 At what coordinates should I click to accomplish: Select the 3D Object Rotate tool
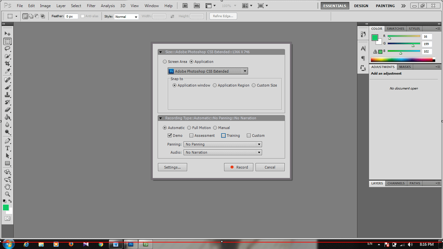(7, 172)
